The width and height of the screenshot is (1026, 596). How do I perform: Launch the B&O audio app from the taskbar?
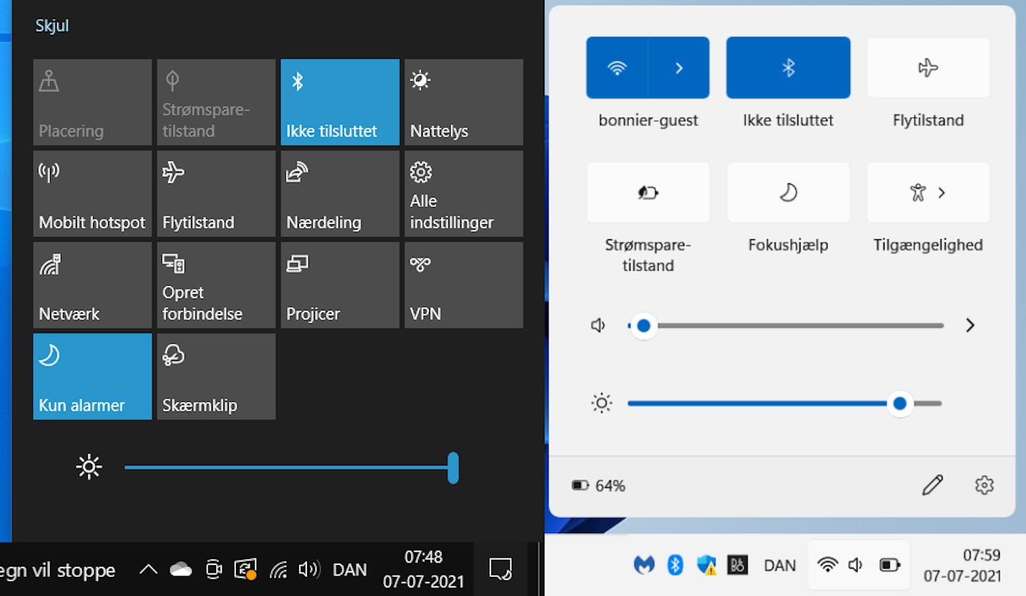[x=737, y=565]
